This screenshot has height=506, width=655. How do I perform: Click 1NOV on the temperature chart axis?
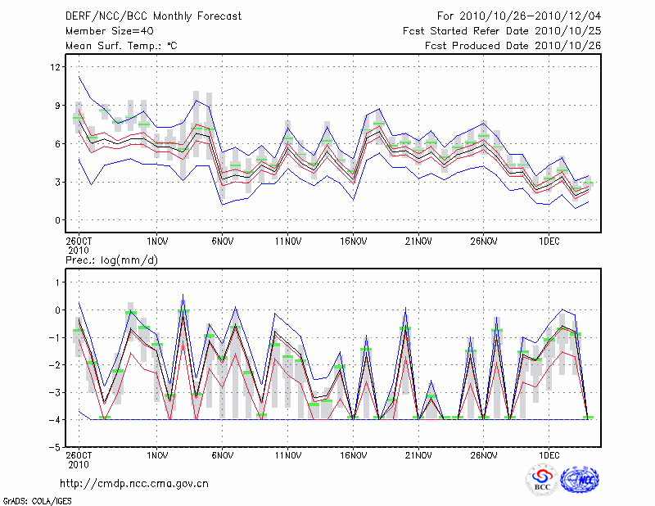pos(157,242)
